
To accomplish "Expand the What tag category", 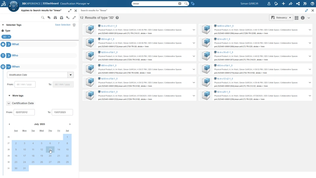I will tap(9, 44).
